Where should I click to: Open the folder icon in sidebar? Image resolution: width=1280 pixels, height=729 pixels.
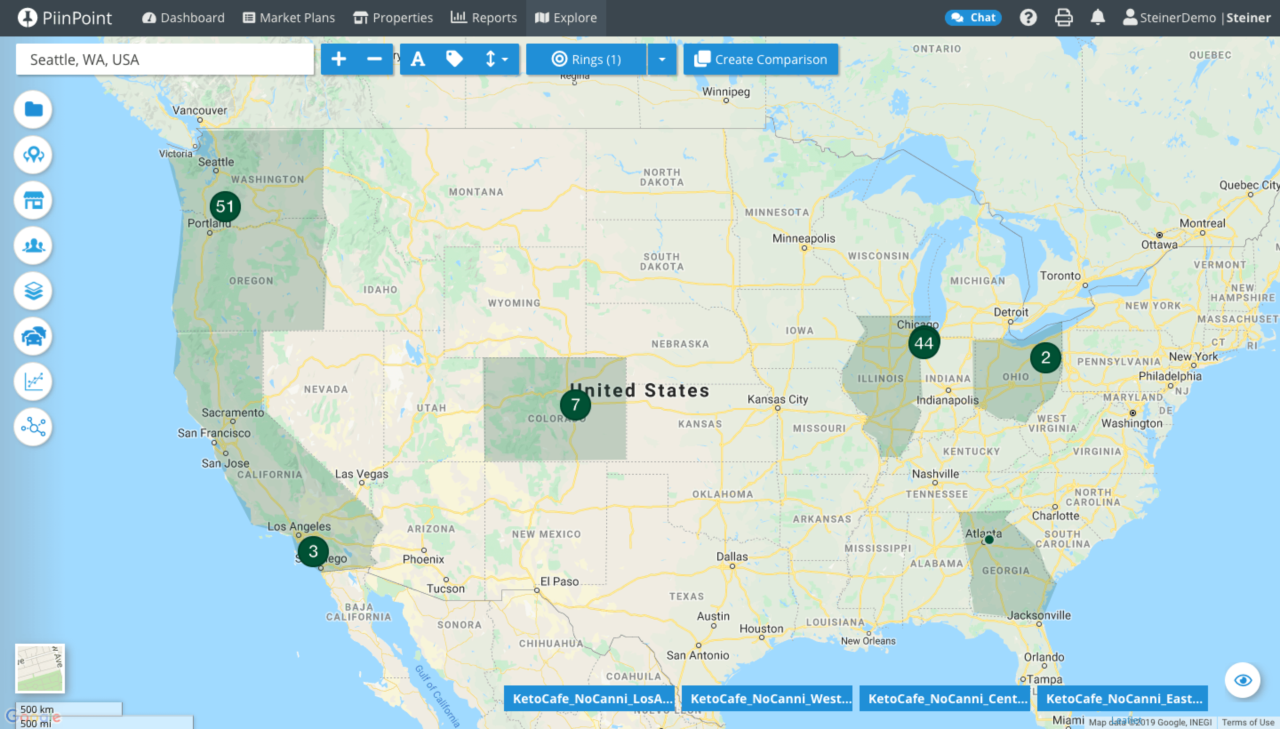tap(33, 109)
